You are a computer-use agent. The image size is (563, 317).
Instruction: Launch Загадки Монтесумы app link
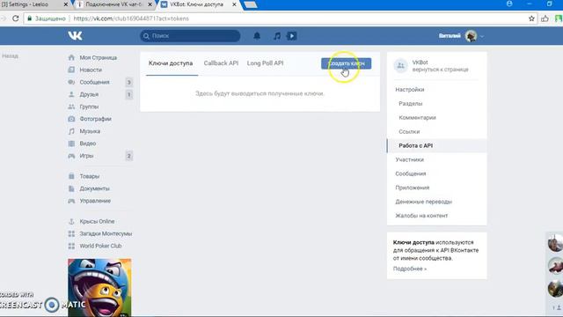[x=106, y=233]
